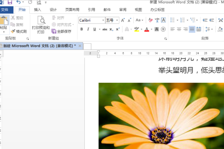224x149 pixels.
Task: Toggle Underline formatting
Action: (x=94, y=29)
